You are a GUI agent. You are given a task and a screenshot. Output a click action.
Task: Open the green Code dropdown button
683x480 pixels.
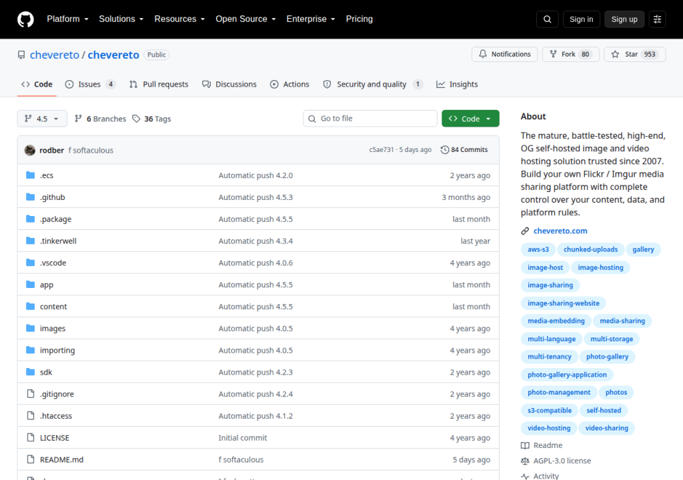470,119
